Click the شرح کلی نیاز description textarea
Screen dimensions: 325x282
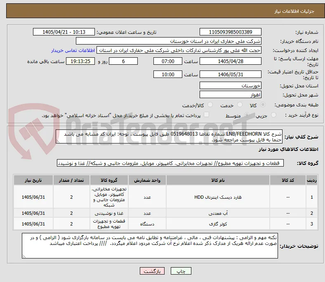pyautogui.click(x=169, y=137)
